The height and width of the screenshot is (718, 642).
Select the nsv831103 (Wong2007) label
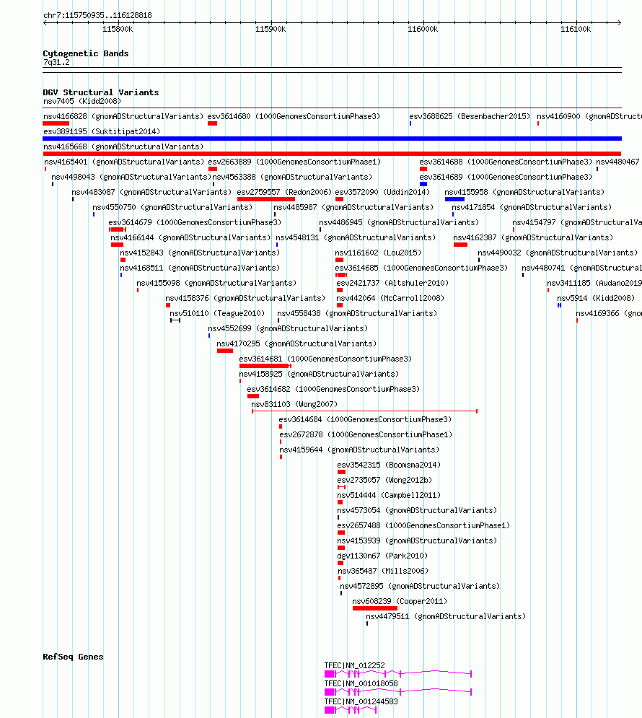click(x=294, y=404)
